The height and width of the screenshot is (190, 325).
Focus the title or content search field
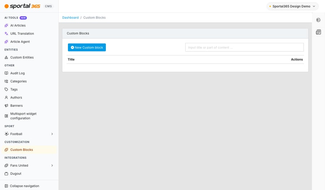(x=244, y=47)
